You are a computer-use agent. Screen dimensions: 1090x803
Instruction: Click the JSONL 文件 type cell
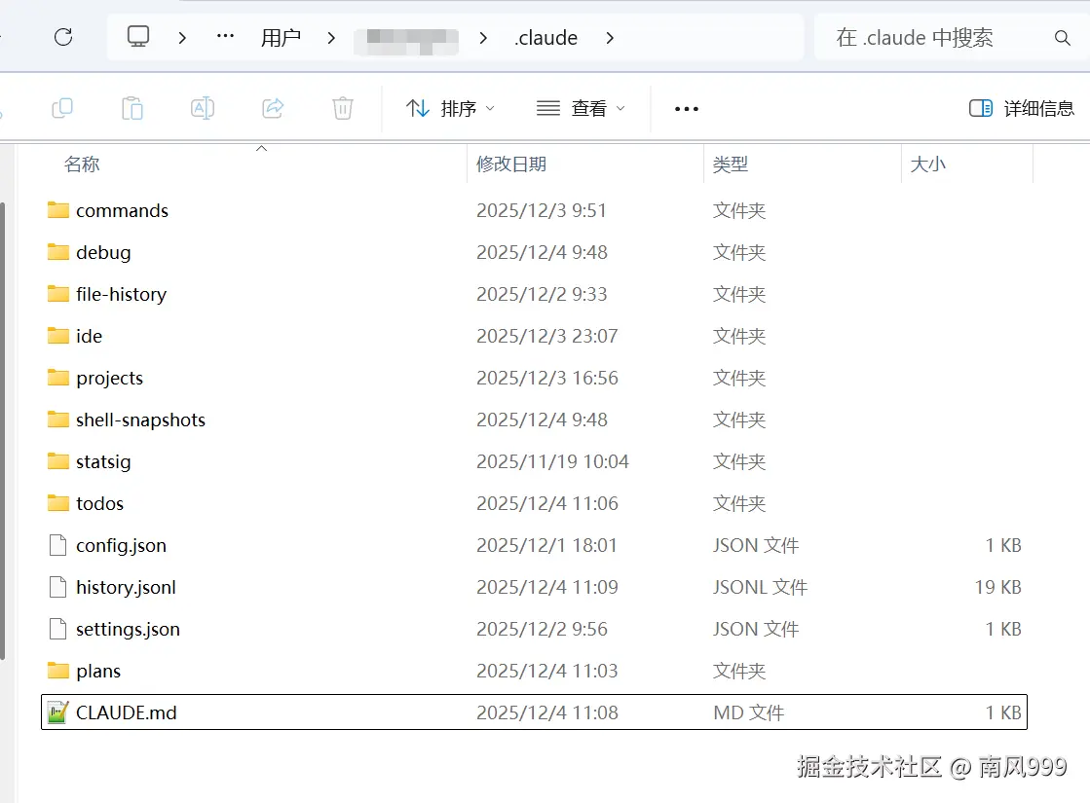(x=760, y=587)
